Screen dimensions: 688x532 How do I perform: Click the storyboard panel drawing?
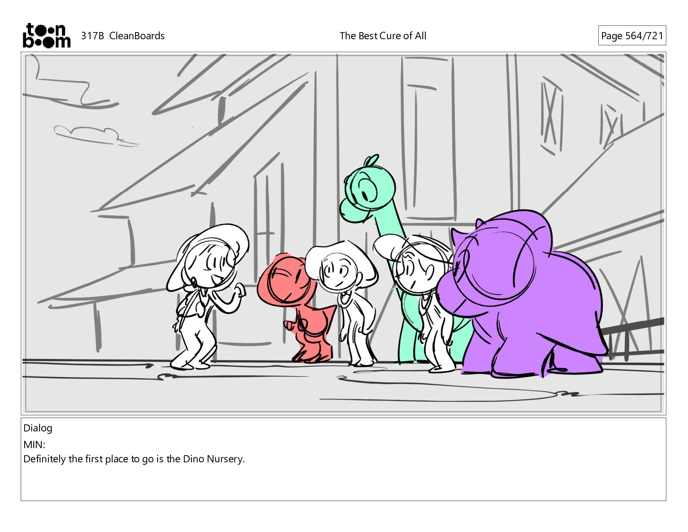pyautogui.click(x=343, y=233)
